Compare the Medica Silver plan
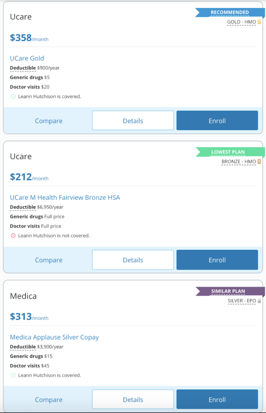Image resolution: width=266 pixels, height=413 pixels. click(48, 399)
